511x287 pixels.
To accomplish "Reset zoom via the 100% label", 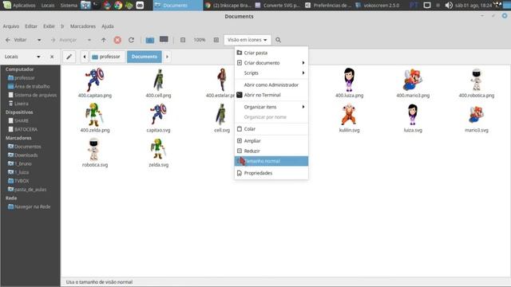I will 200,40.
